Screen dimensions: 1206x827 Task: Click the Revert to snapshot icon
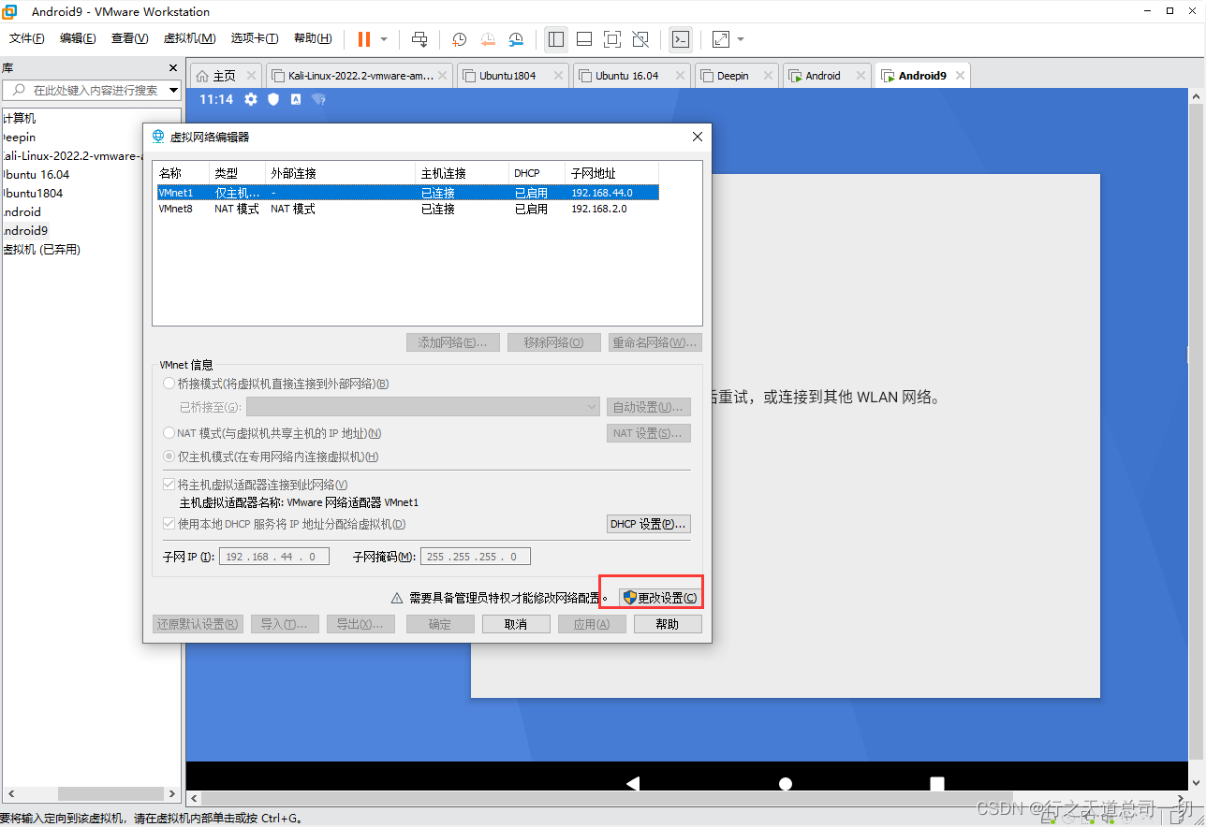click(x=488, y=39)
